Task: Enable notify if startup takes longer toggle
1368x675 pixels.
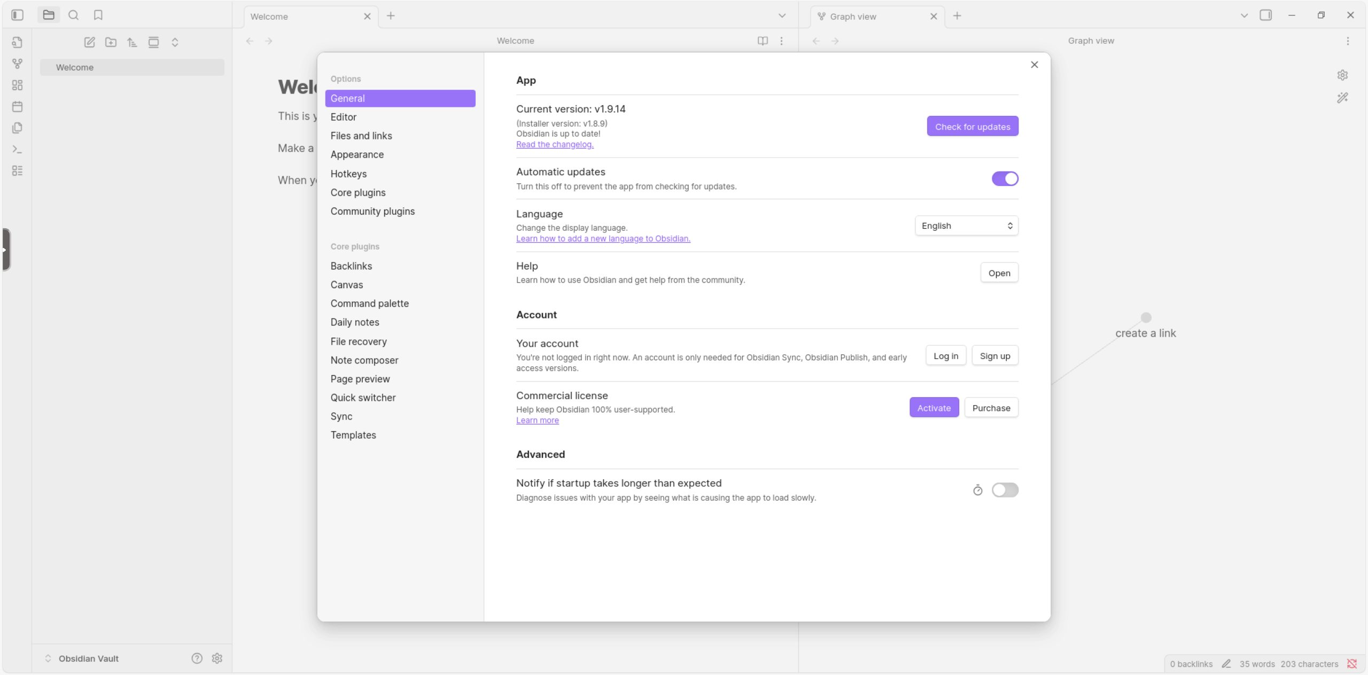Action: coord(1005,490)
